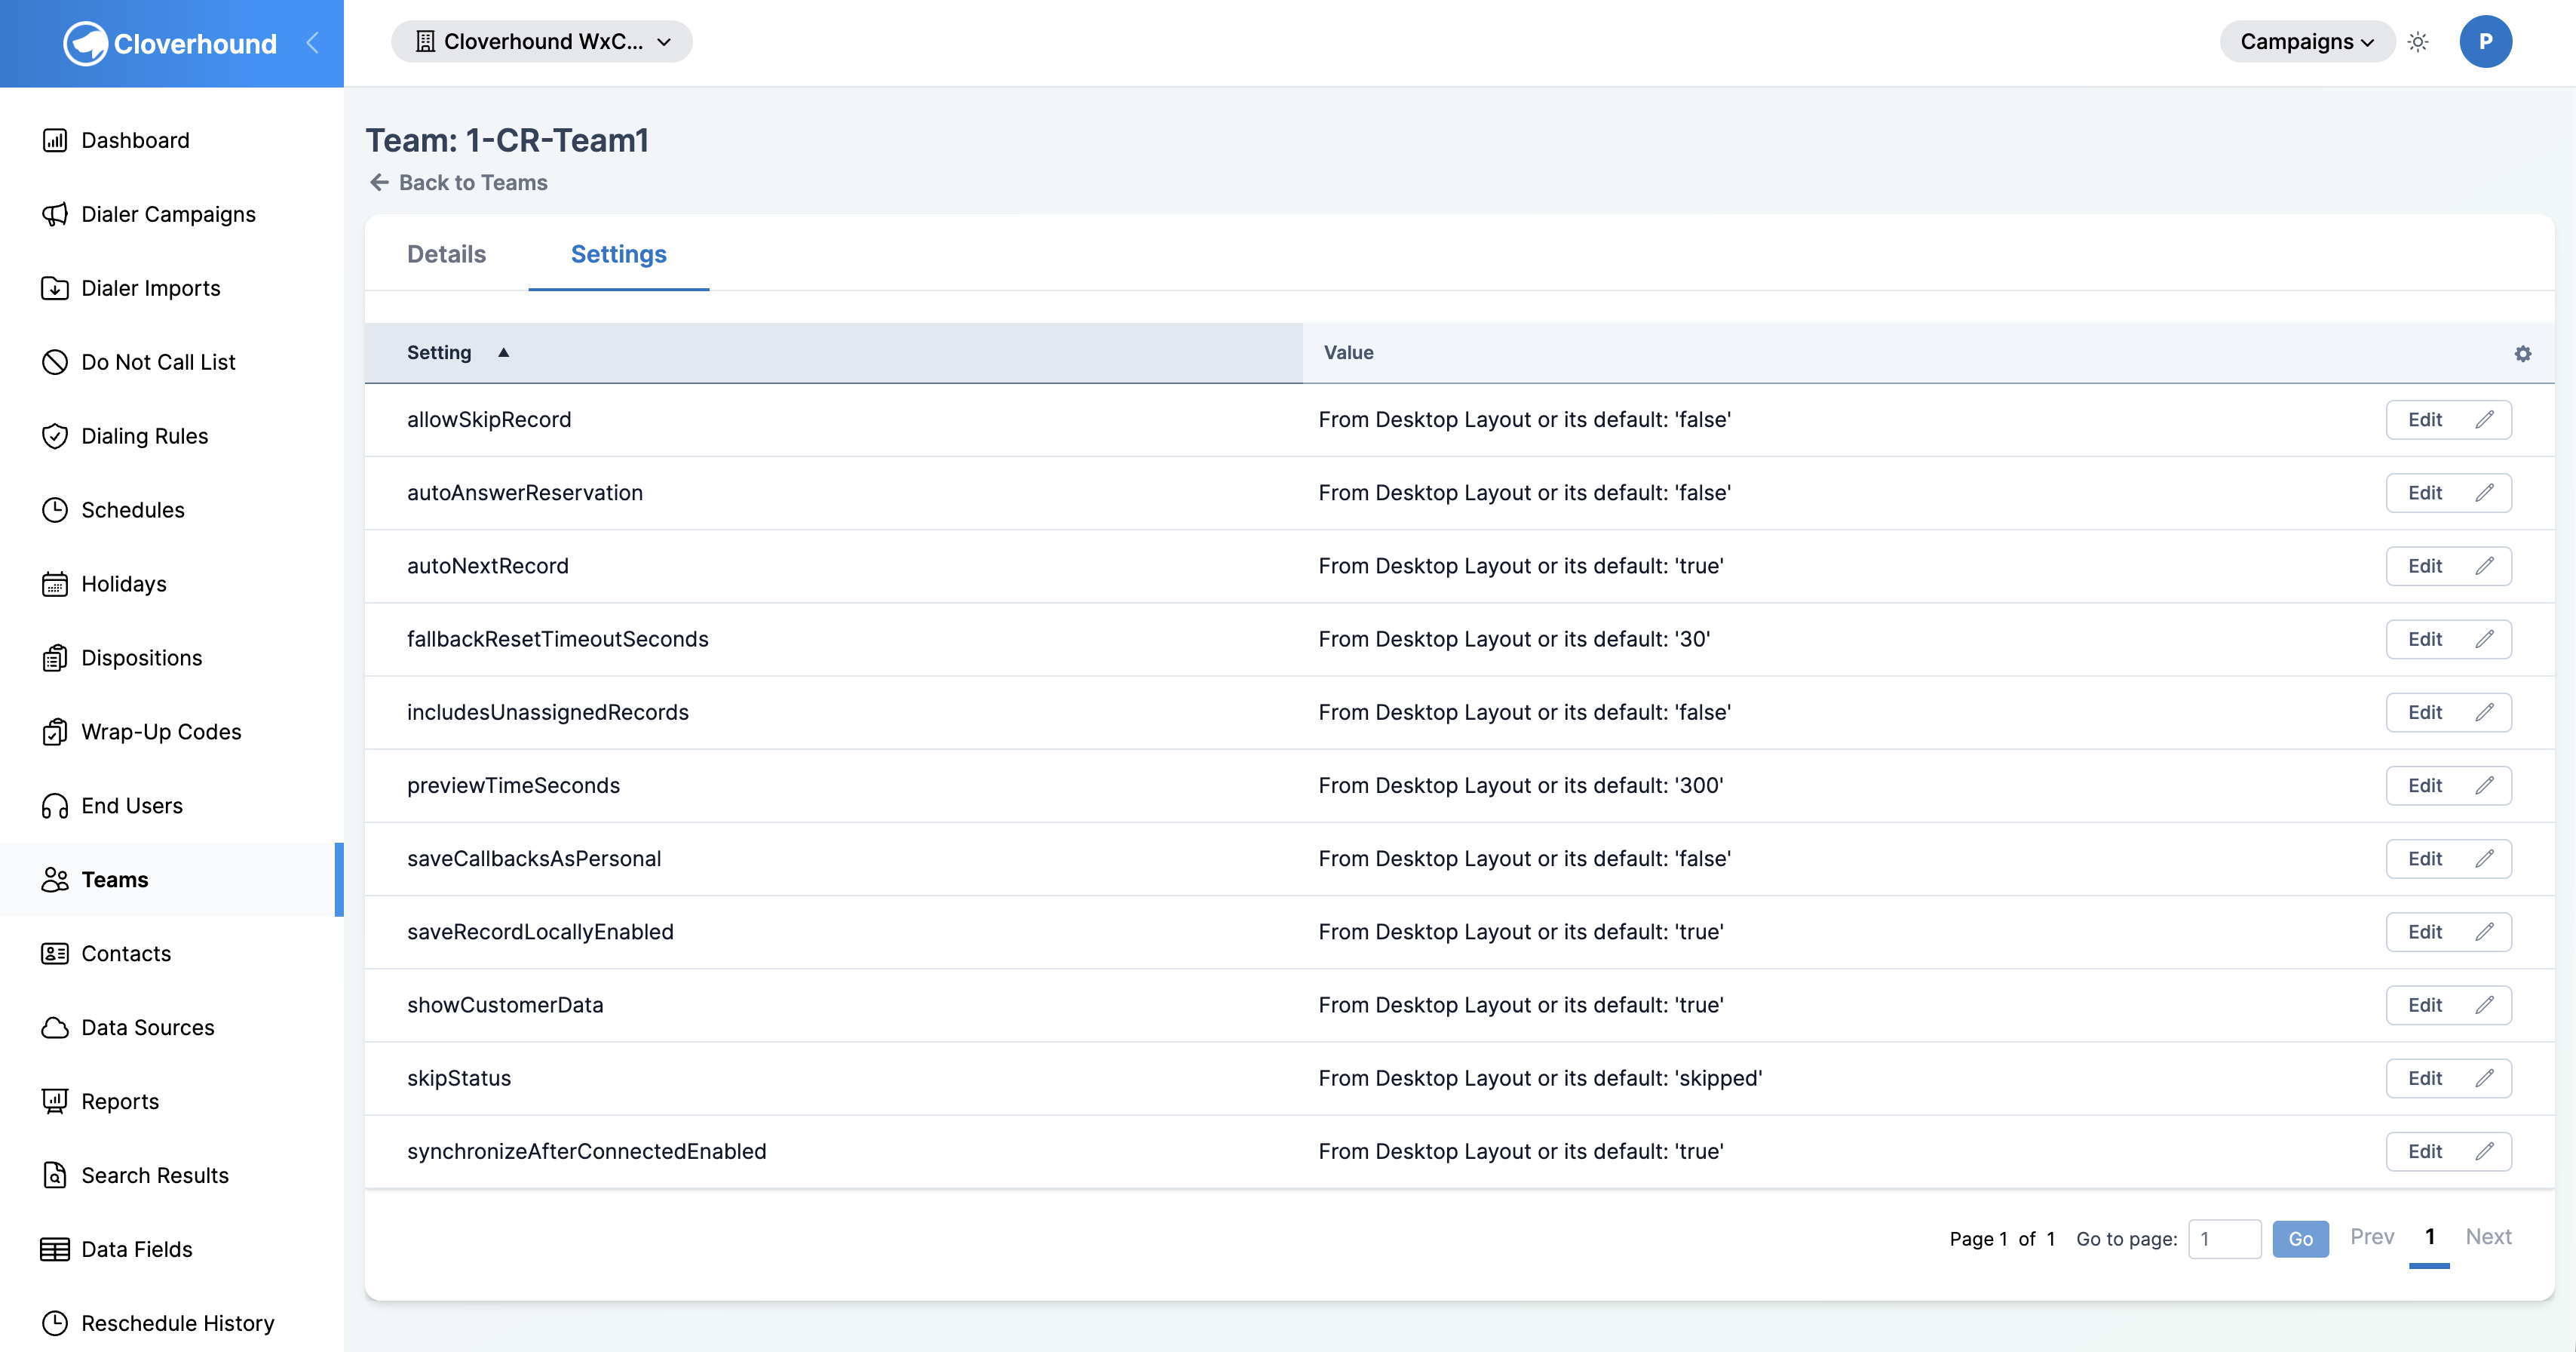Image resolution: width=2576 pixels, height=1352 pixels.
Task: Click the Dialer Campaigns megaphone icon
Action: coord(55,214)
